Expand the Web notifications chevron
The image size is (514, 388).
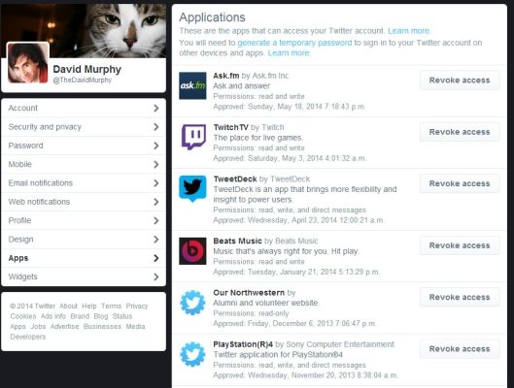(156, 202)
